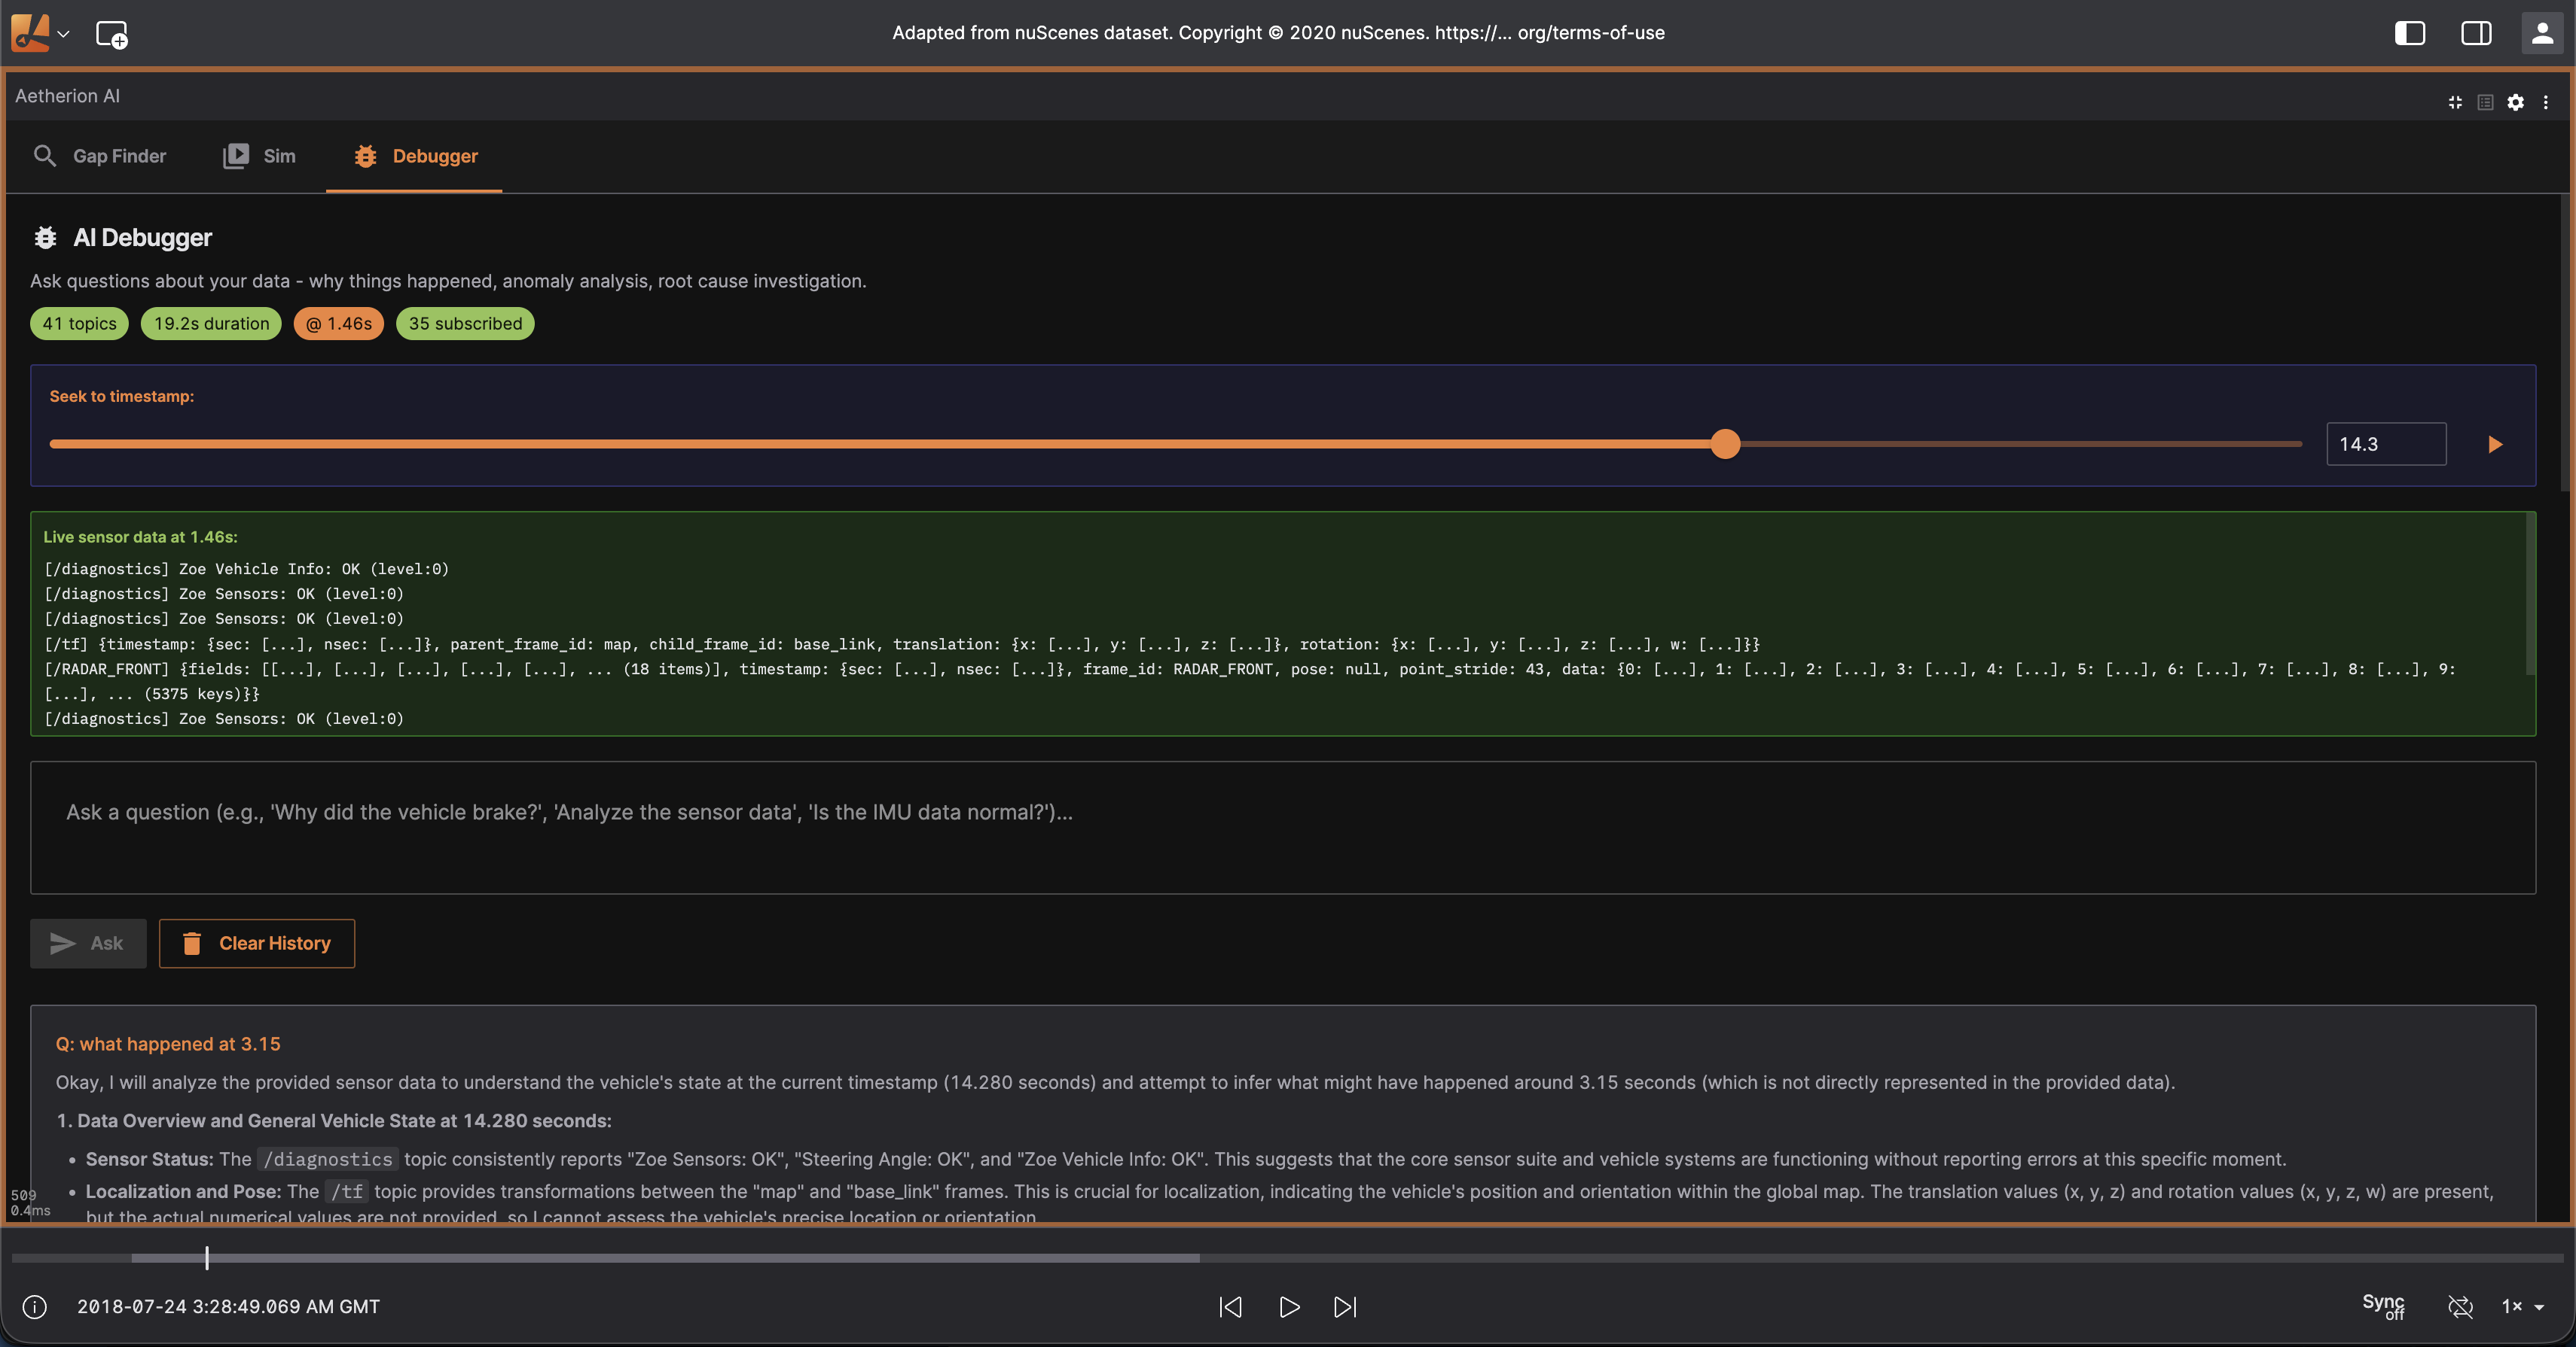Open Aetherion AI panel settings gear
Image resolution: width=2576 pixels, height=1347 pixels.
[x=2515, y=102]
